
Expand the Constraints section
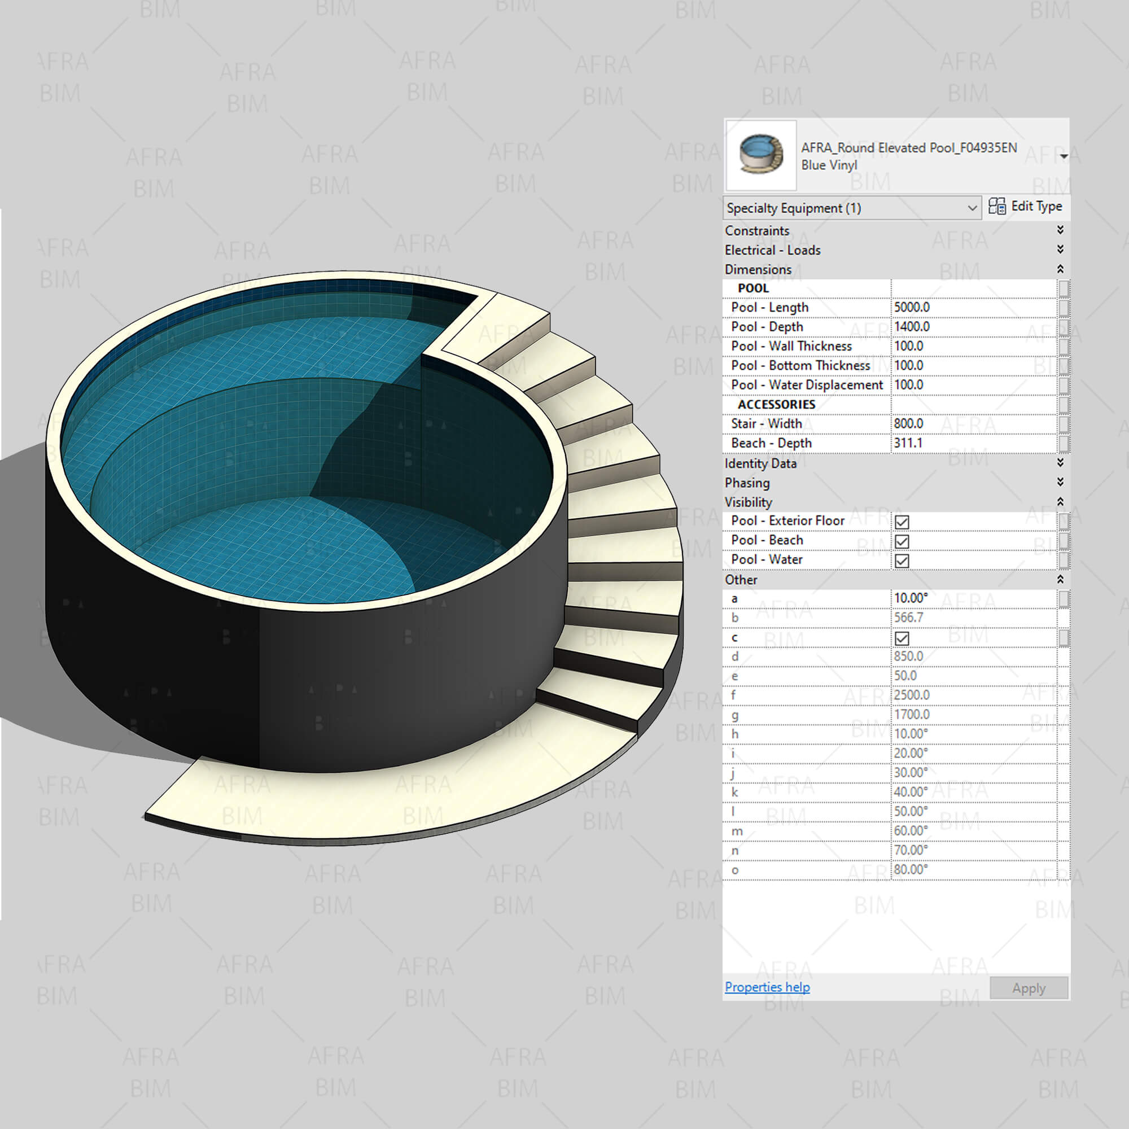1060,230
